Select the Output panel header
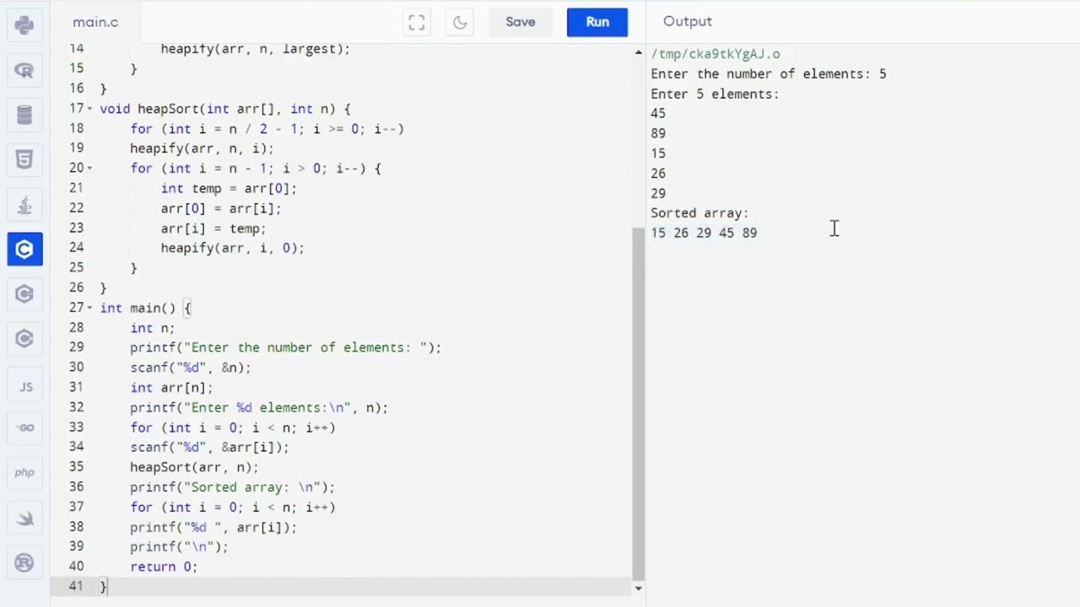1080x607 pixels. 688,22
